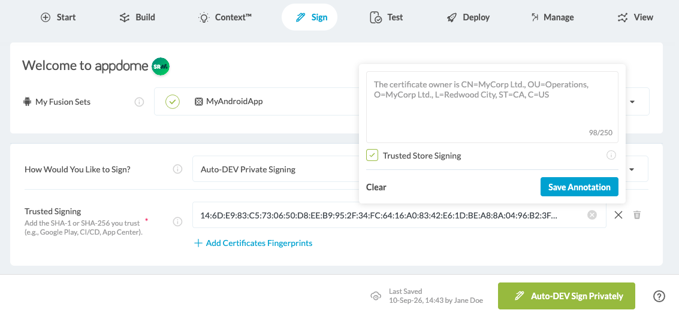
Task: Click the 98/250 character counter
Action: 600,133
